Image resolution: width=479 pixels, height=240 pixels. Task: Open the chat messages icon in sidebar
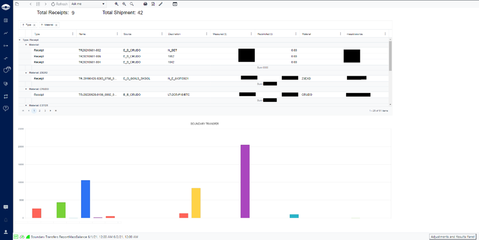[6, 207]
